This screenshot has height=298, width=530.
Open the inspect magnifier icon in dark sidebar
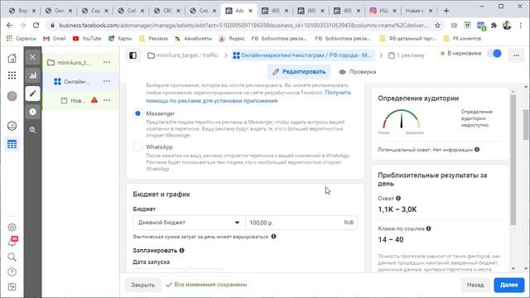point(33,130)
